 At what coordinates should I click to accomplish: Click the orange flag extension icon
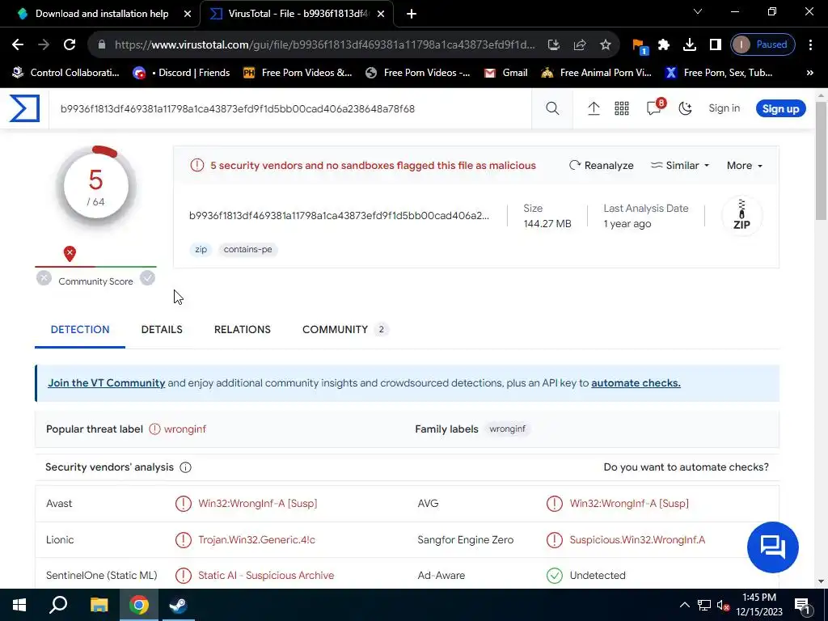click(x=639, y=45)
